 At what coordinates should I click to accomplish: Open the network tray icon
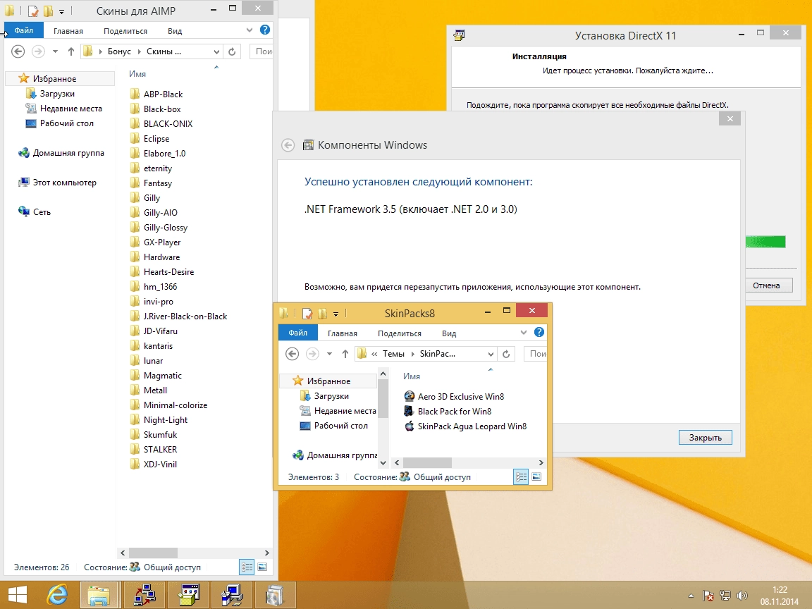tap(725, 596)
